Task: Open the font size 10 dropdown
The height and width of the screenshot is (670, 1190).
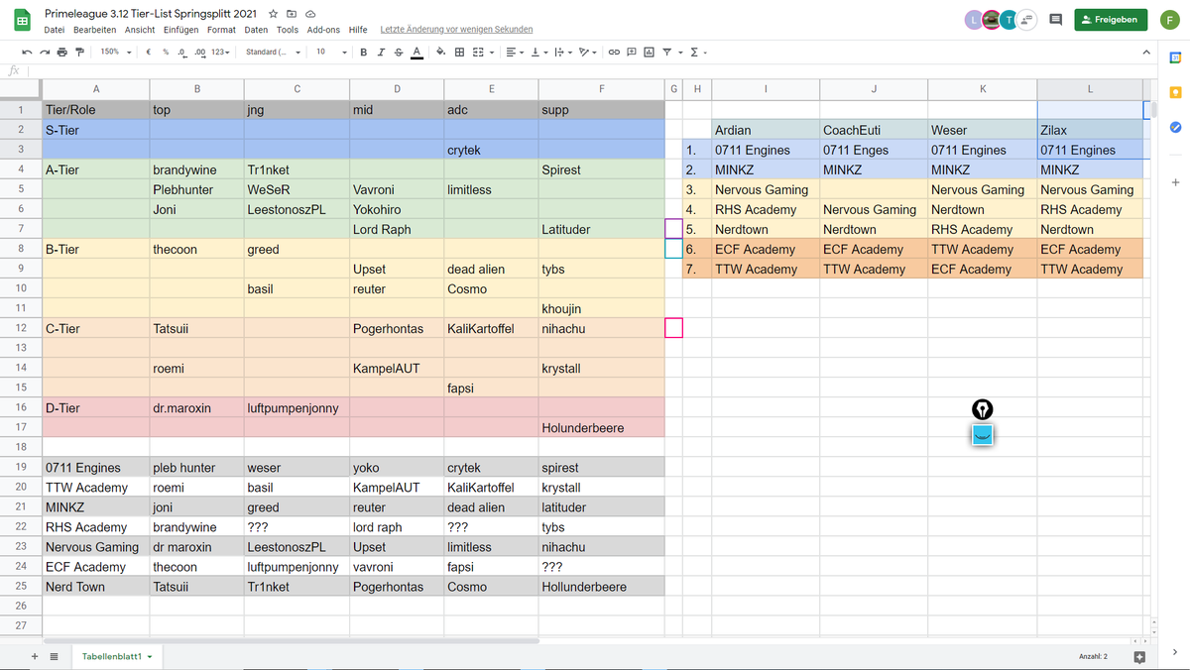Action: tap(331, 52)
